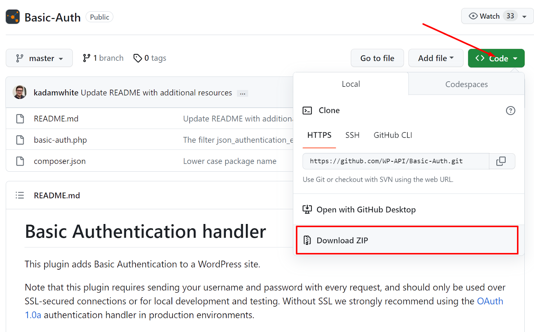Open the kadamwhite author link
The height and width of the screenshot is (332, 534).
tap(56, 93)
